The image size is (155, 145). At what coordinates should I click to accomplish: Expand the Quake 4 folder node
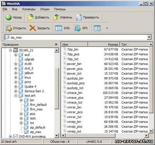pyautogui.click(x=16, y=87)
